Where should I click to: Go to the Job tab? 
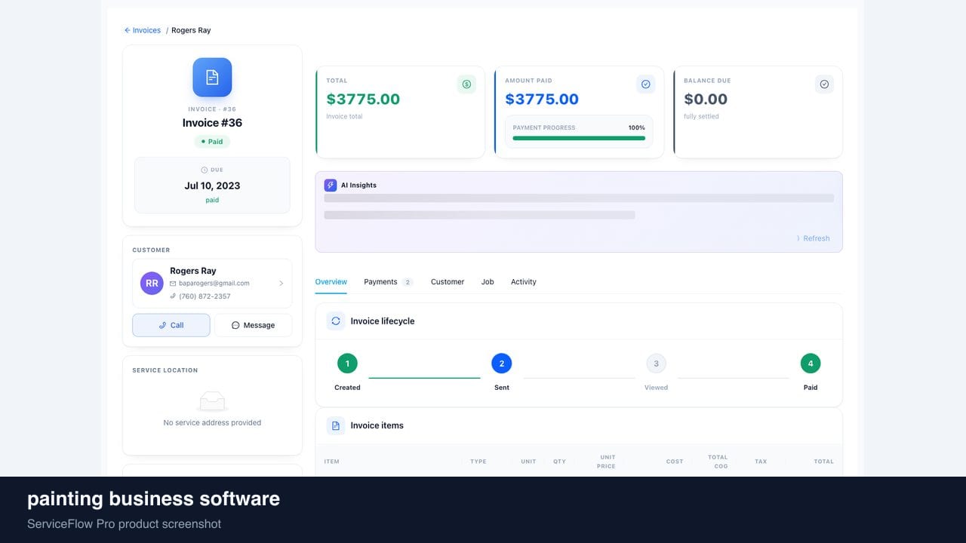pyautogui.click(x=488, y=282)
